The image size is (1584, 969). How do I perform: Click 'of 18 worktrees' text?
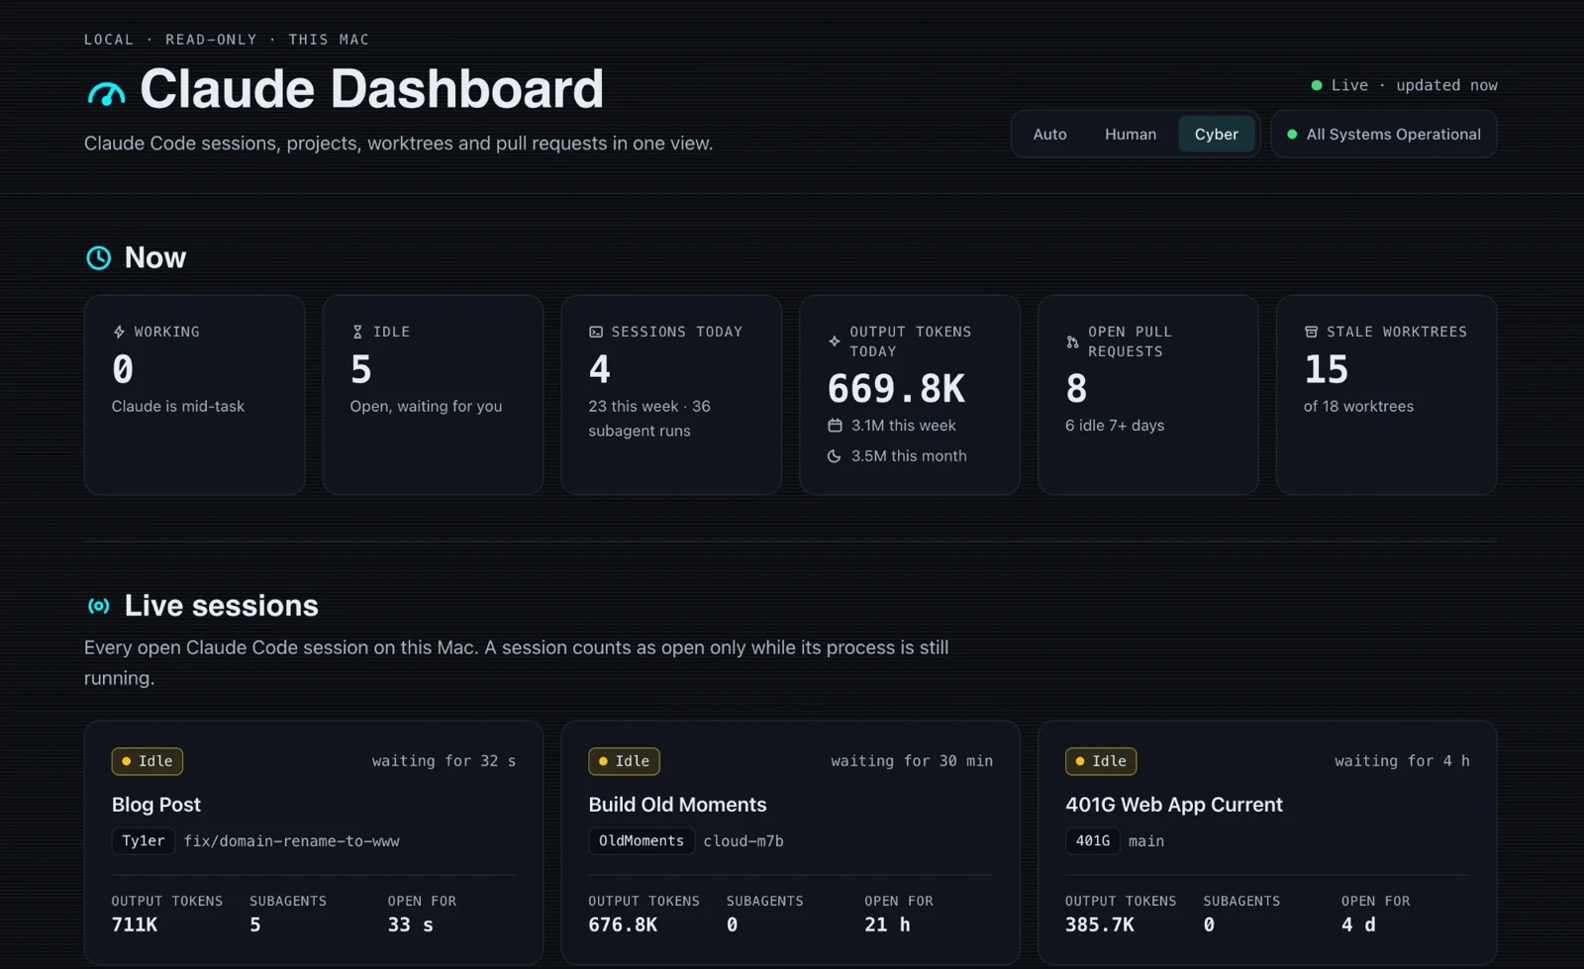click(x=1358, y=407)
